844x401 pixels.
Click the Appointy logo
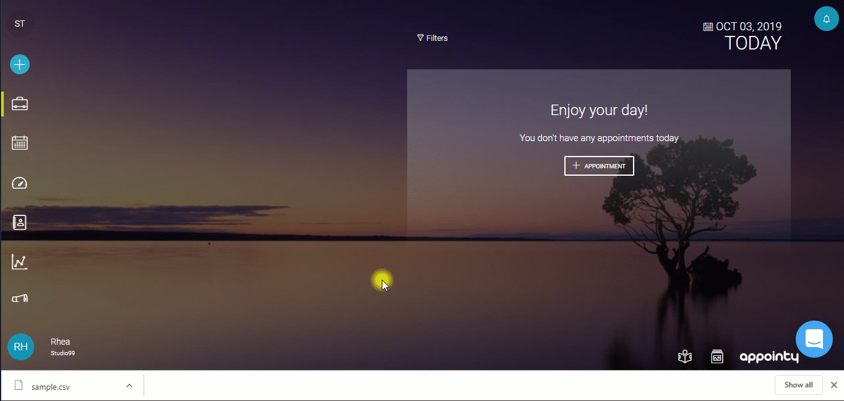pos(769,357)
